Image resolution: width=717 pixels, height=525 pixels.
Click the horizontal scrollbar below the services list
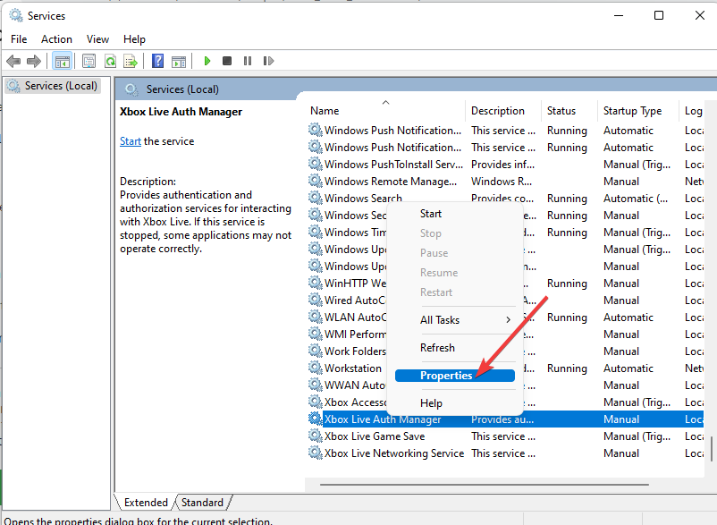[485, 484]
